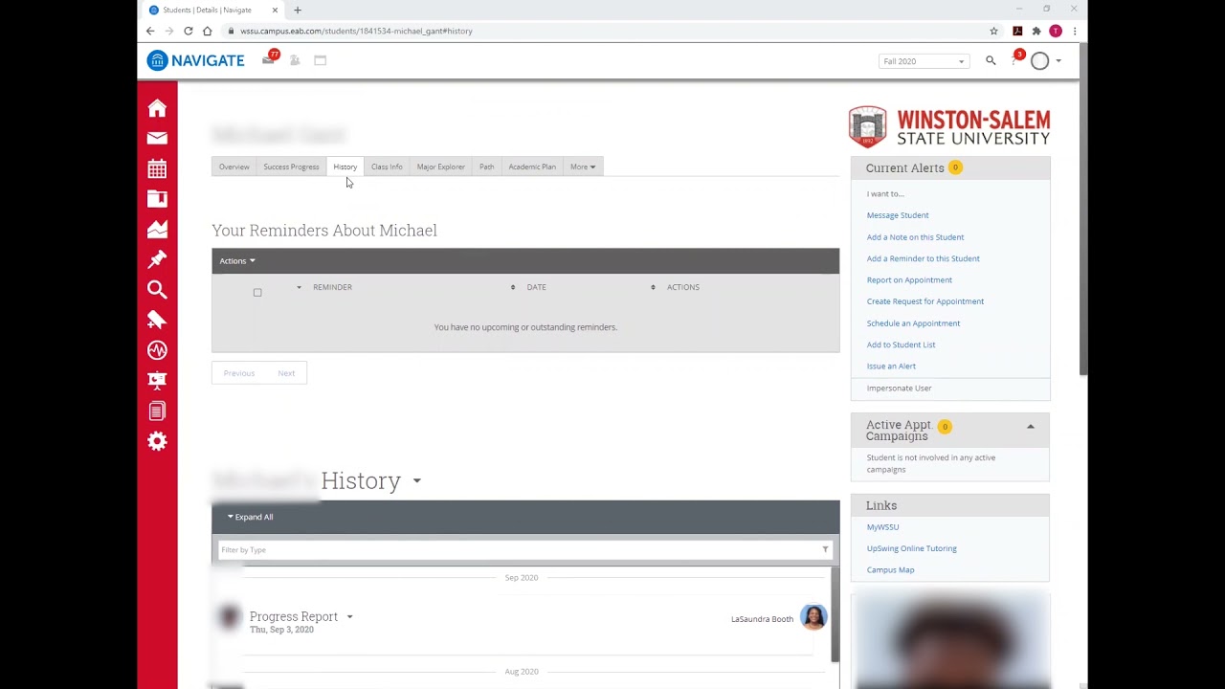
Task: Open Advanced Search from the sidebar
Action: click(157, 289)
